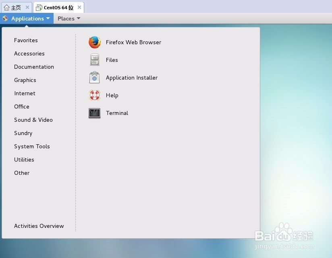
Task: Select the Utilities category
Action: click(x=24, y=160)
